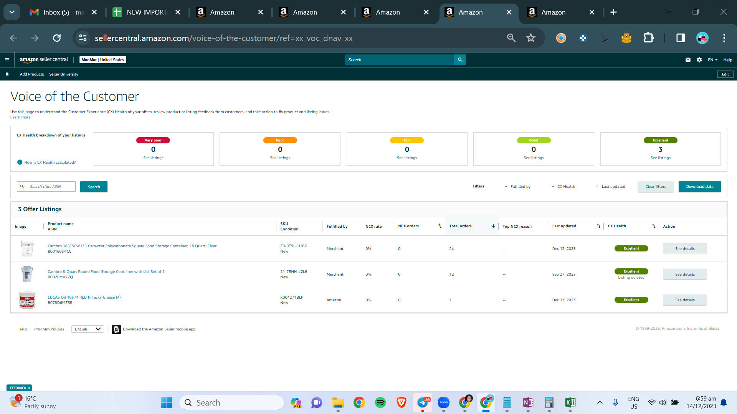Viewport: 737px width, 414px height.
Task: Open the Help menu in the header
Action: tap(728, 60)
